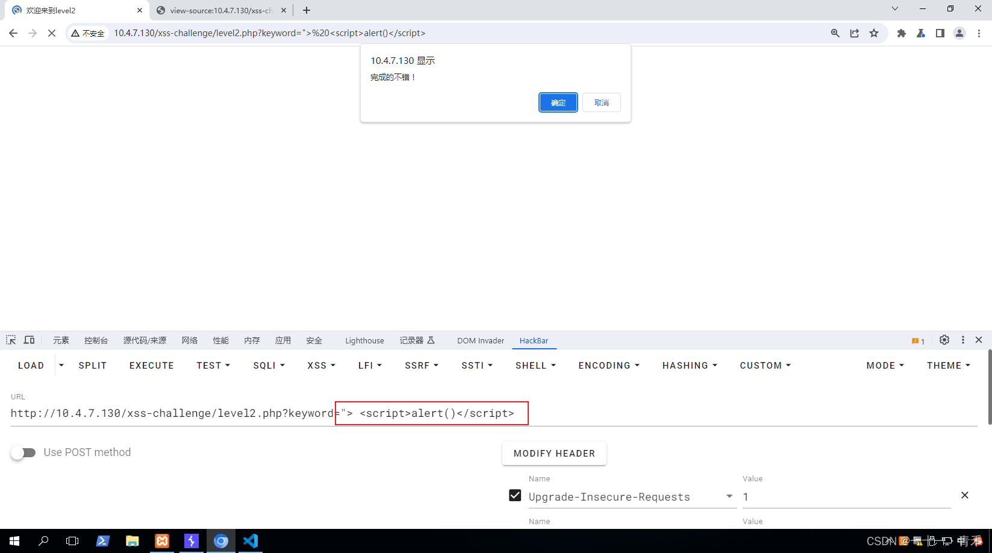Stop loading the page

52,33
